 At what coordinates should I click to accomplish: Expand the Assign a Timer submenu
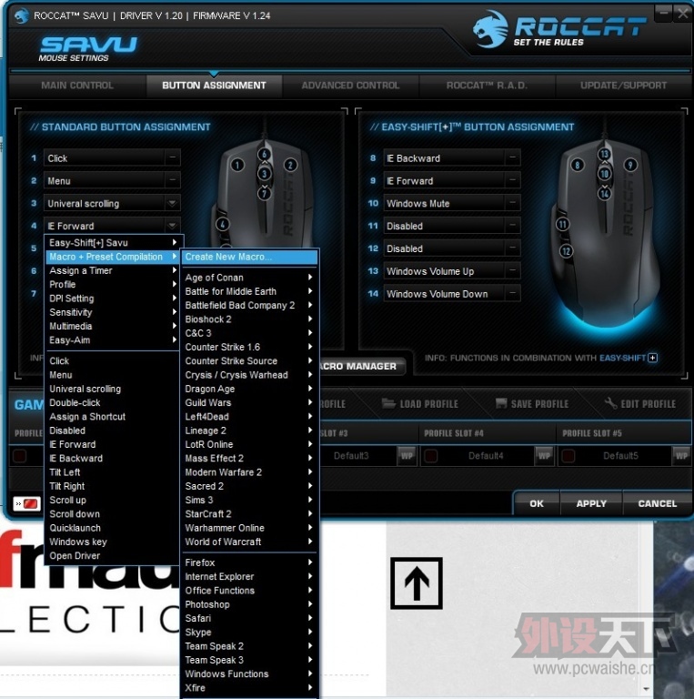click(112, 270)
